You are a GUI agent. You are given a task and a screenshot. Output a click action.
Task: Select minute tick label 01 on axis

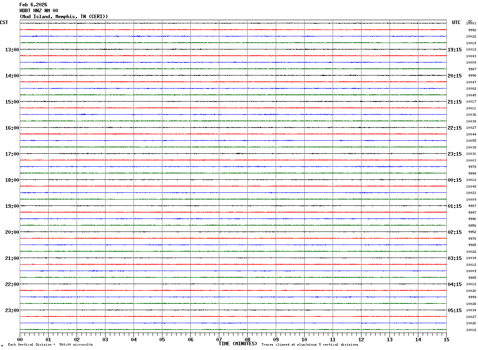pos(48,339)
